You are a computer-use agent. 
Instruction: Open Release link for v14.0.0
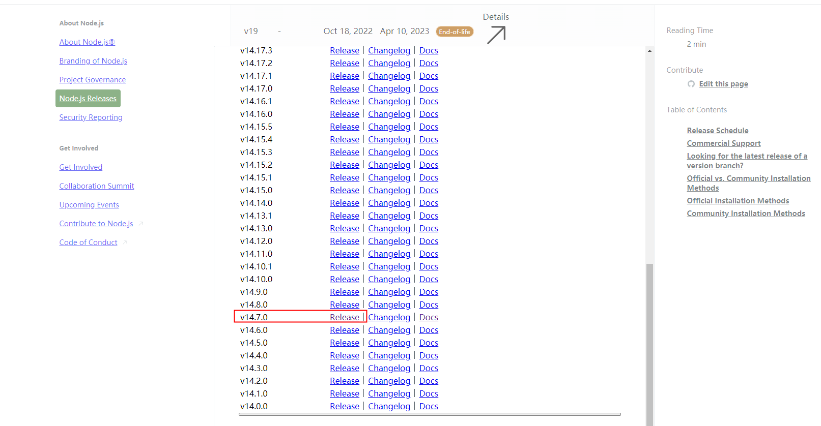pyautogui.click(x=345, y=406)
